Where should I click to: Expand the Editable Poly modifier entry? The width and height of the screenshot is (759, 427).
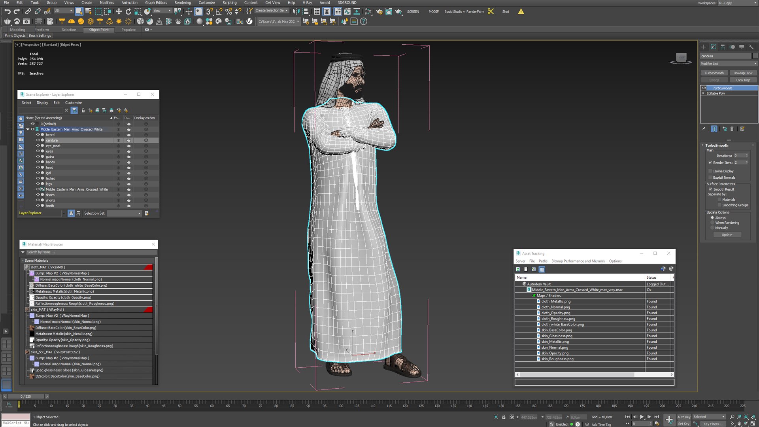tap(703, 93)
